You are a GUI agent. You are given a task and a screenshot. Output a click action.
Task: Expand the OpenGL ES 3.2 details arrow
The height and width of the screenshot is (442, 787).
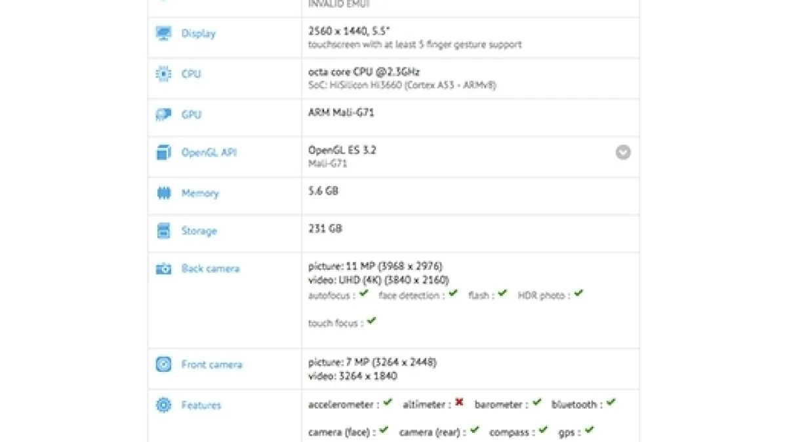pyautogui.click(x=623, y=153)
